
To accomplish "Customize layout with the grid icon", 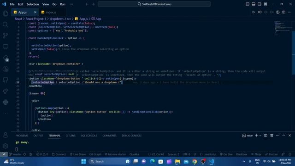I will click(x=265, y=4).
